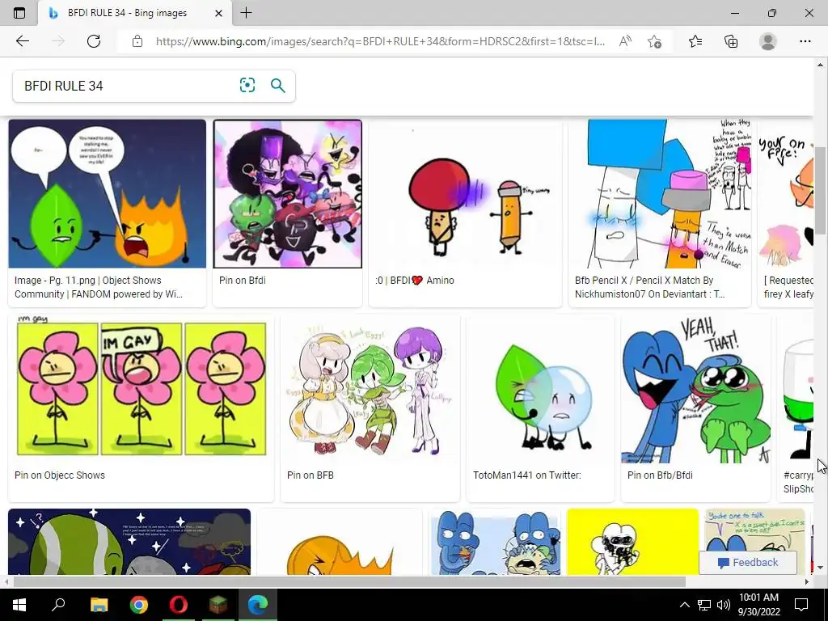Image resolution: width=828 pixels, height=621 pixels.
Task: Click the scroll down arrow of vertical scrollbar
Action: coord(820,568)
